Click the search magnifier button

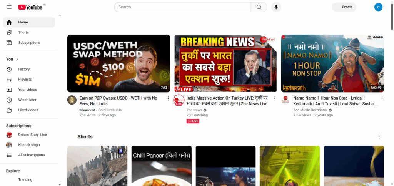coord(259,7)
